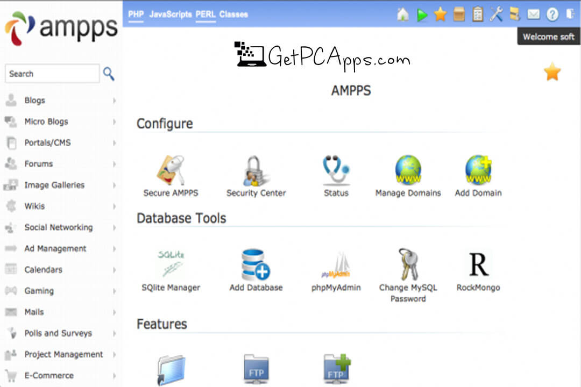This screenshot has width=581, height=387.
Task: Click the Welcome soft label
Action: pyautogui.click(x=548, y=37)
